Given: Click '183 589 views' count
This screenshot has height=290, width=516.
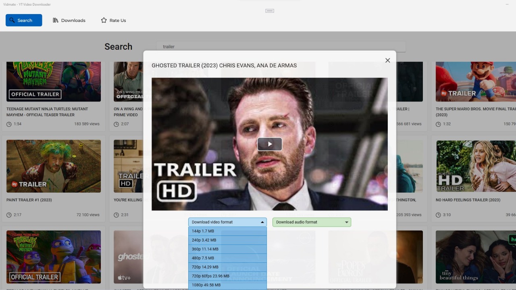Looking at the screenshot, I should [87, 124].
